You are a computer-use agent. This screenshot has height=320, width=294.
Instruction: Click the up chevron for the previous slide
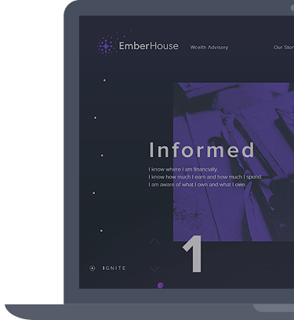pyautogui.click(x=154, y=241)
